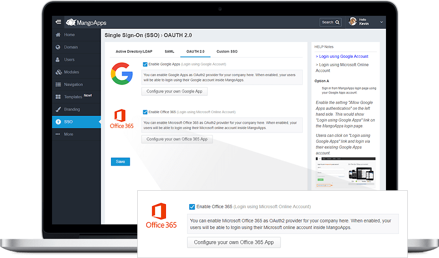Switch to the Custom SSO tab
Image resolution: width=439 pixels, height=258 pixels.
pos(227,52)
